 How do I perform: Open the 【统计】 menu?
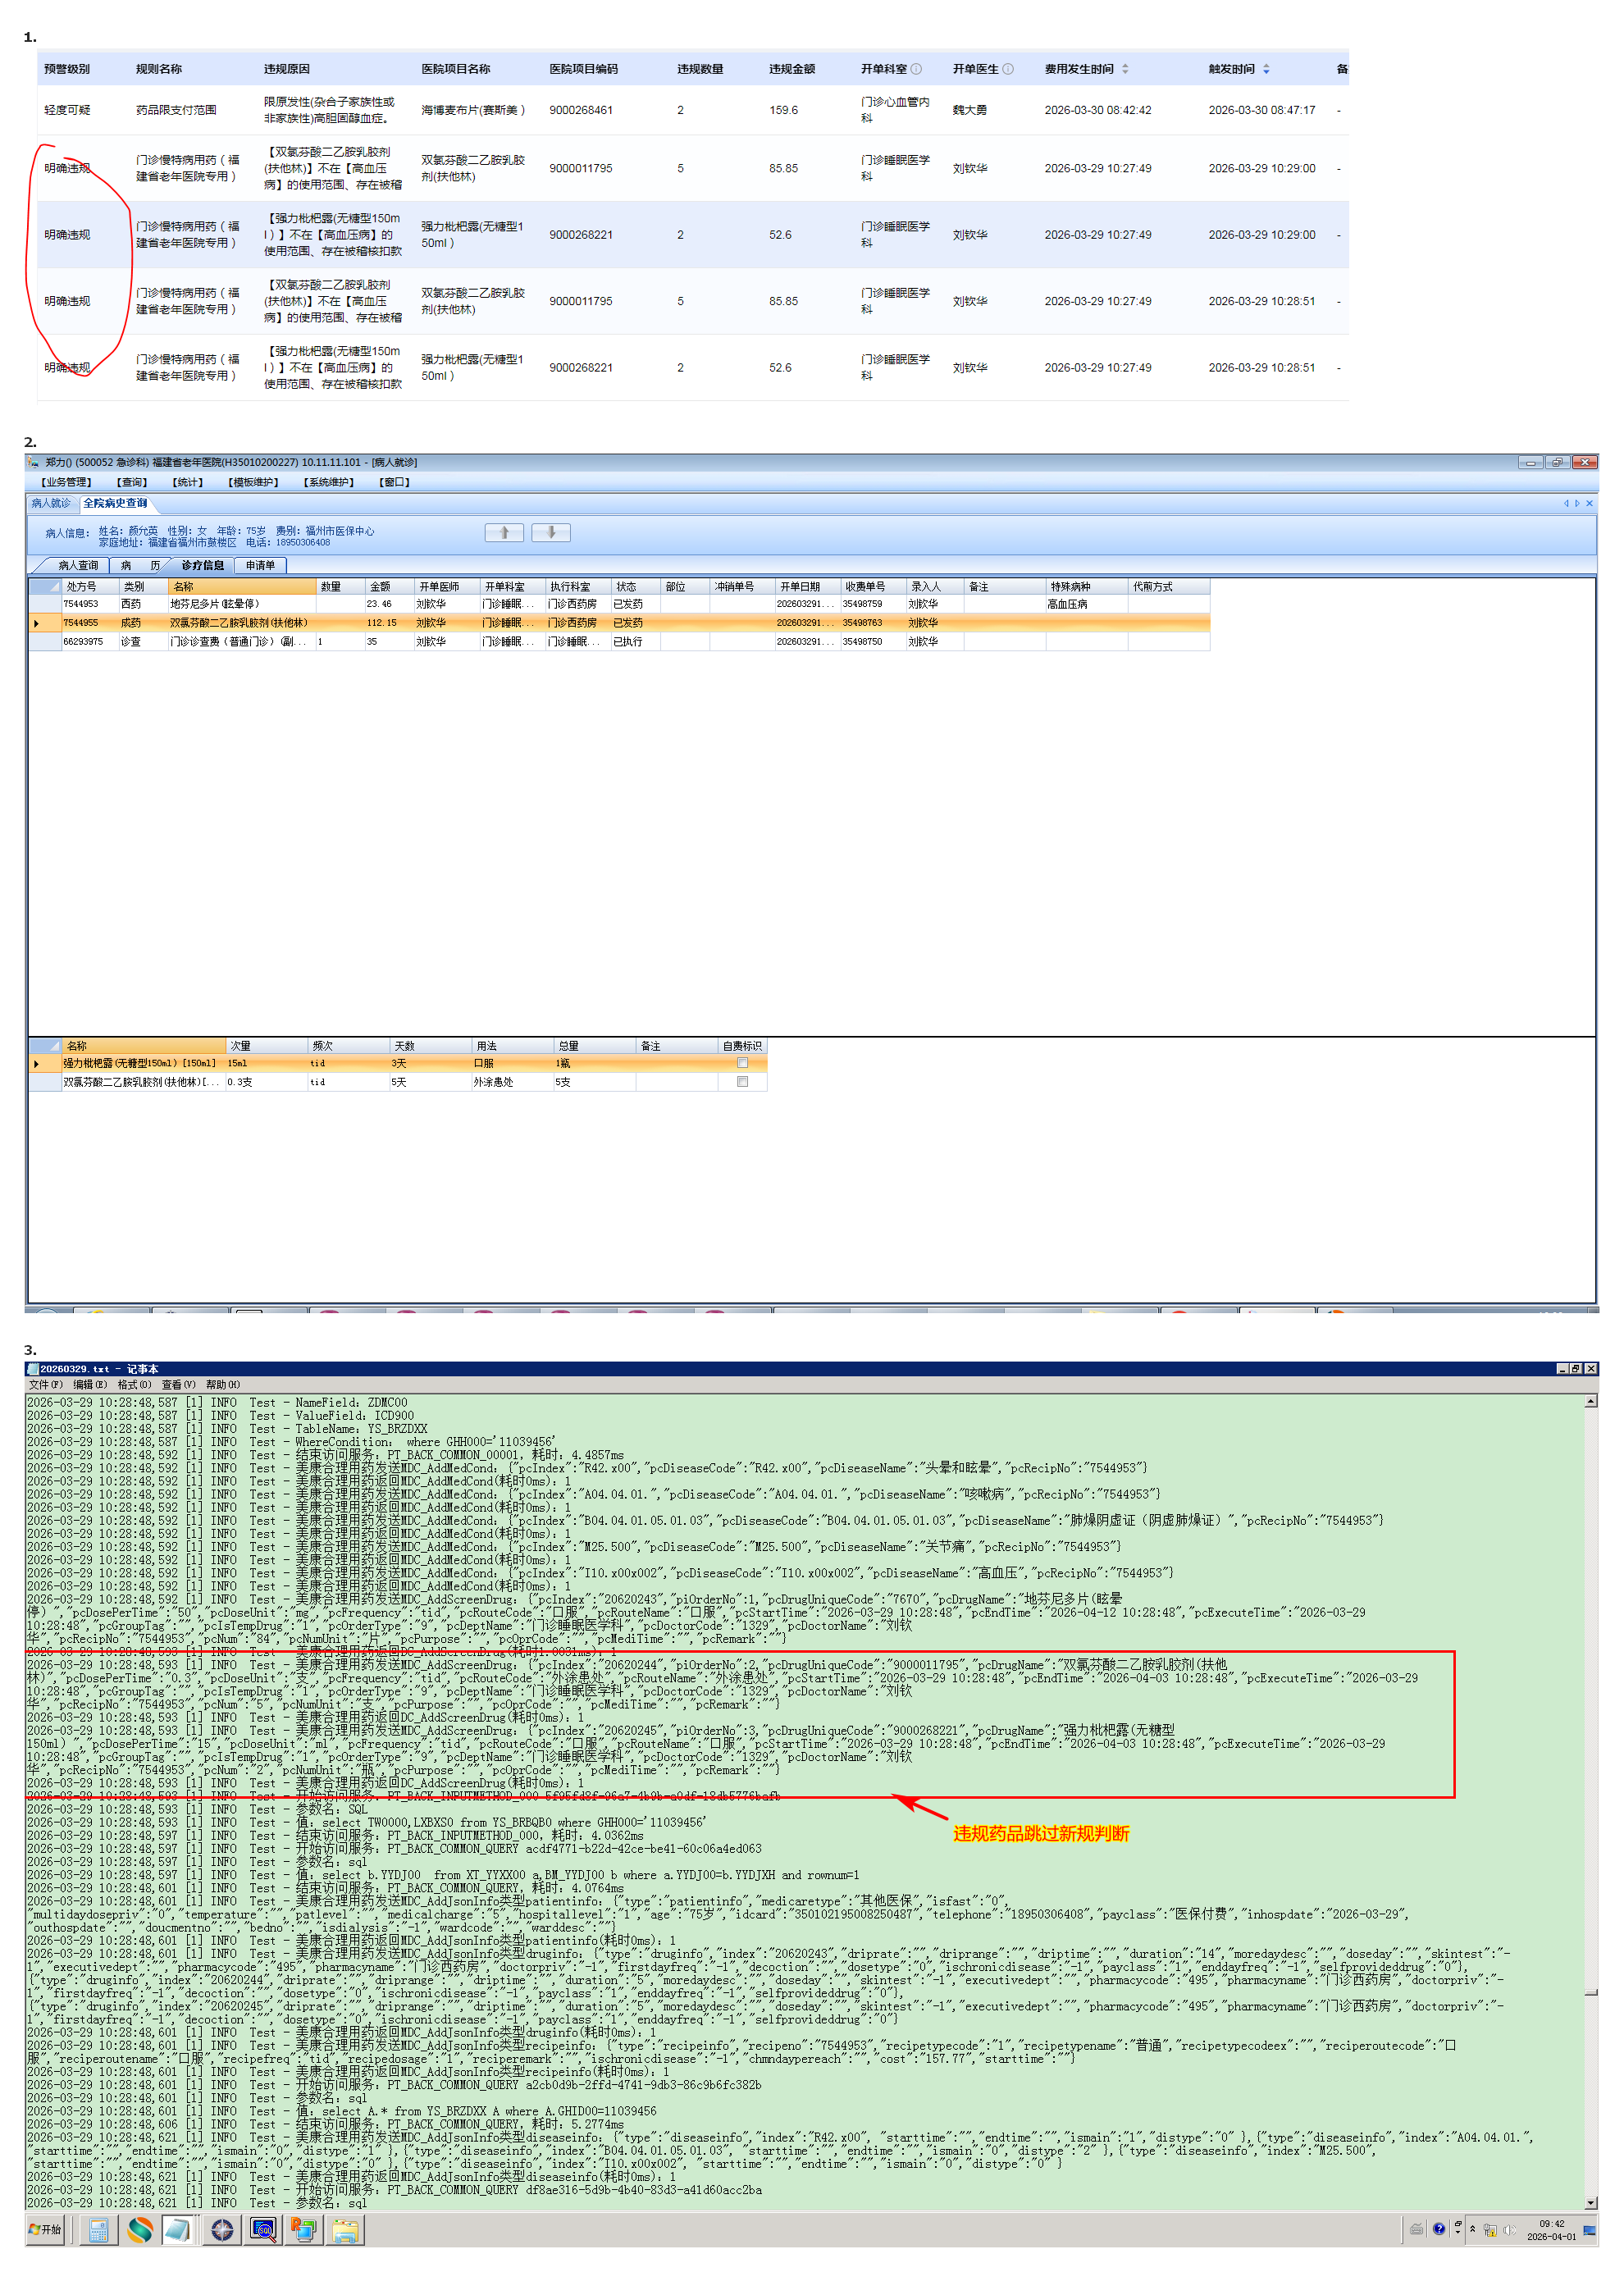coord(187,482)
